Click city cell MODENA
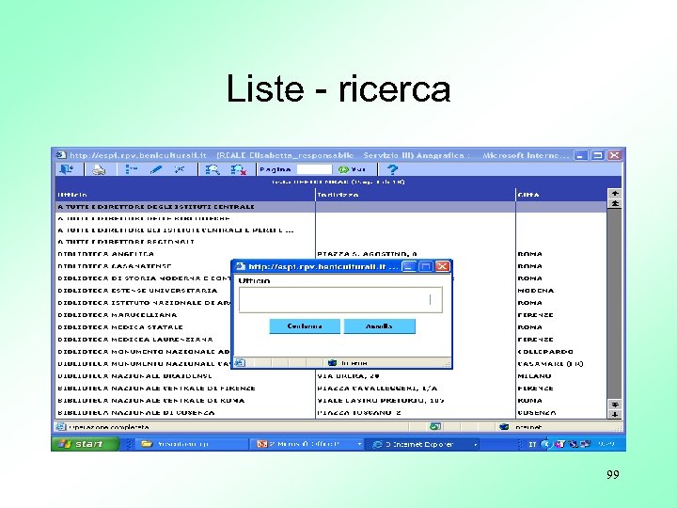The width and height of the screenshot is (677, 508). point(535,291)
